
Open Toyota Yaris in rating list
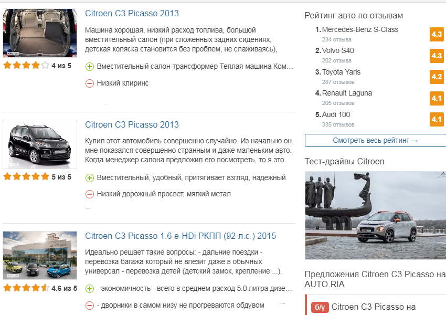pyautogui.click(x=341, y=72)
